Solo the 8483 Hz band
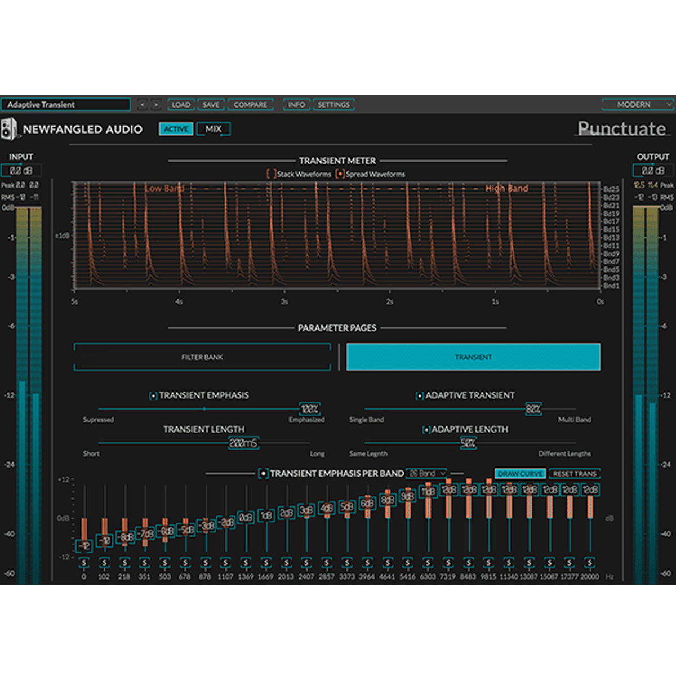The height and width of the screenshot is (676, 676). pos(469,563)
